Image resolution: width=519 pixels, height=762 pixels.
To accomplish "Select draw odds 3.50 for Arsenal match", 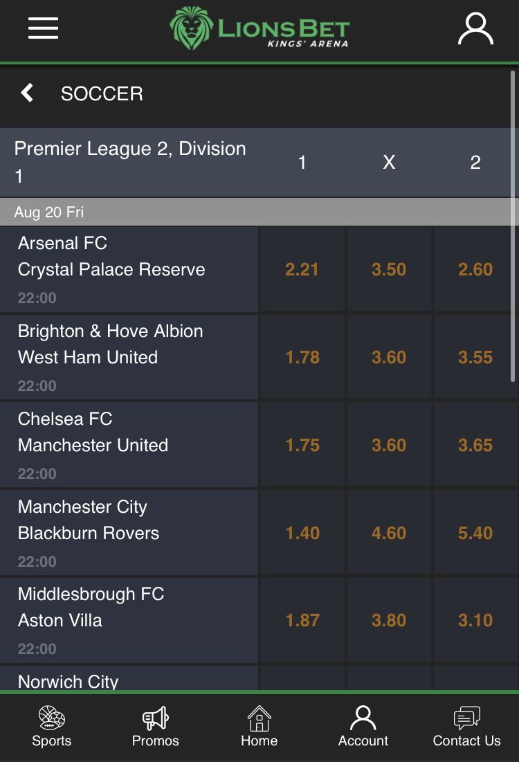I will (389, 269).
